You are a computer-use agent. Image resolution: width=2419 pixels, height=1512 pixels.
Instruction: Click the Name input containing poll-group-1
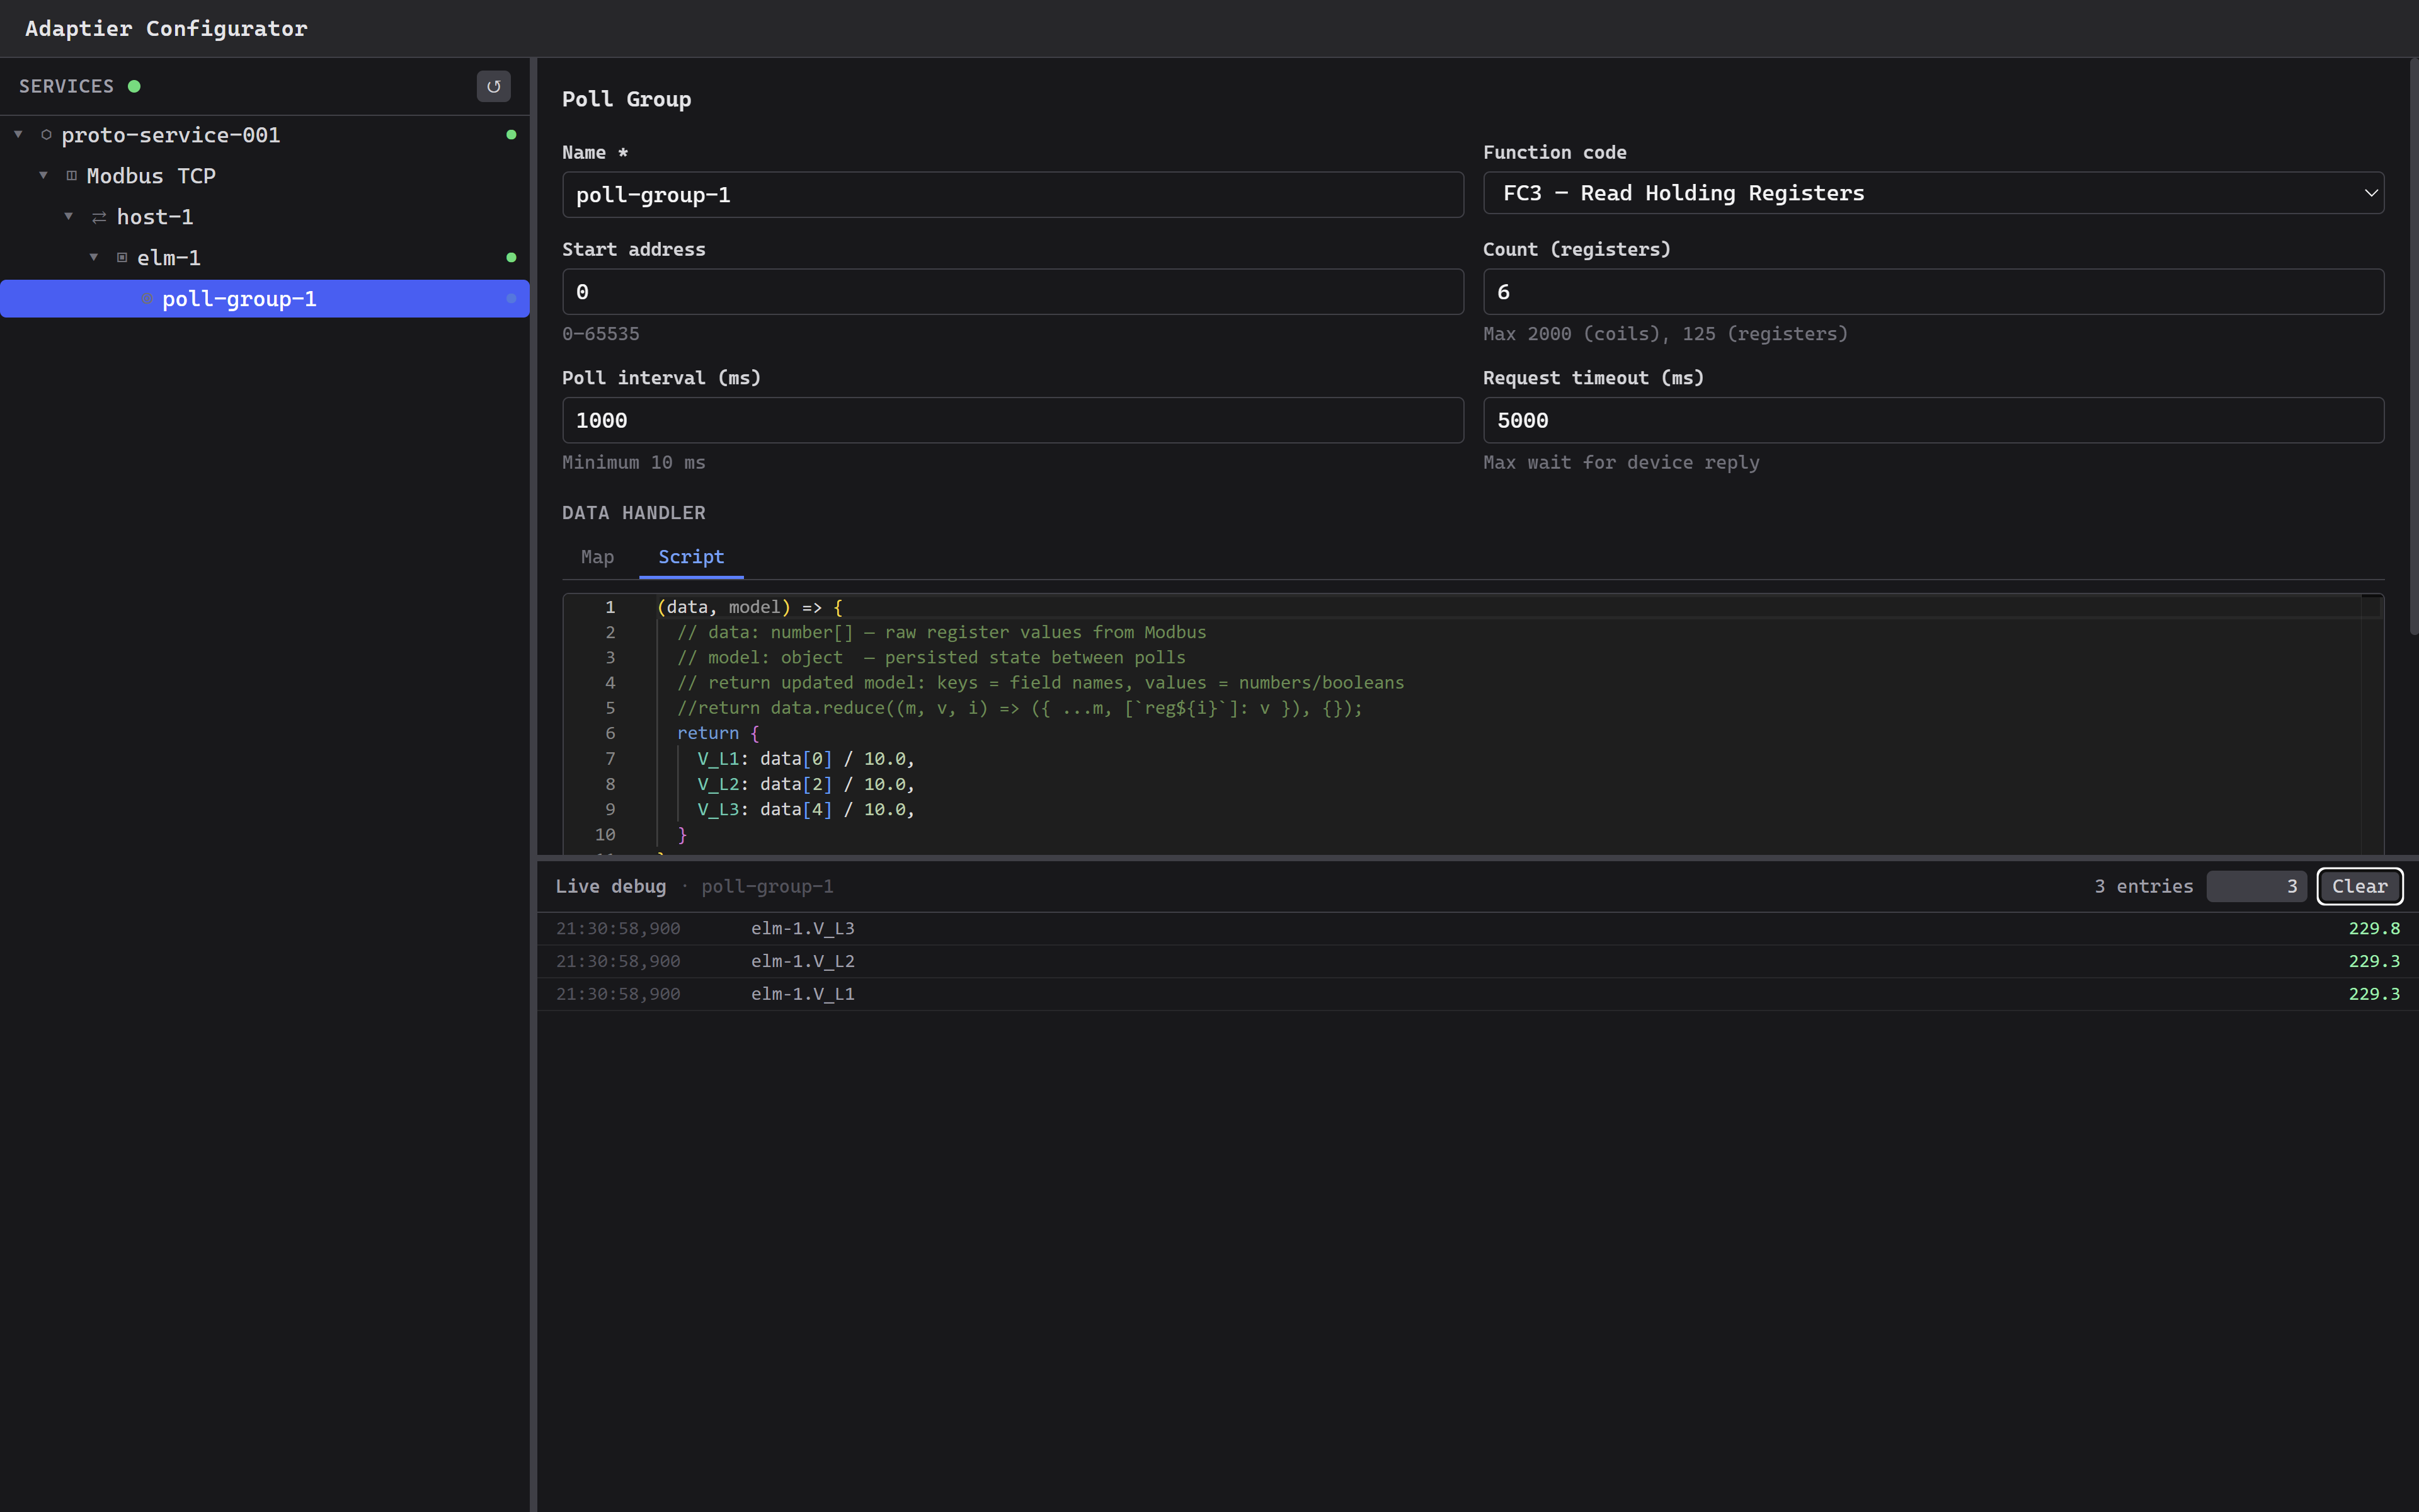tap(1012, 194)
